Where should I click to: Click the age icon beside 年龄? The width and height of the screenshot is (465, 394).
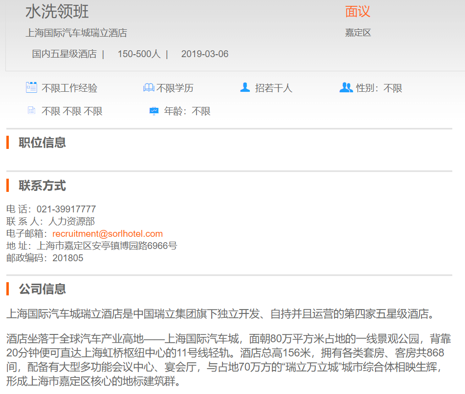[154, 111]
